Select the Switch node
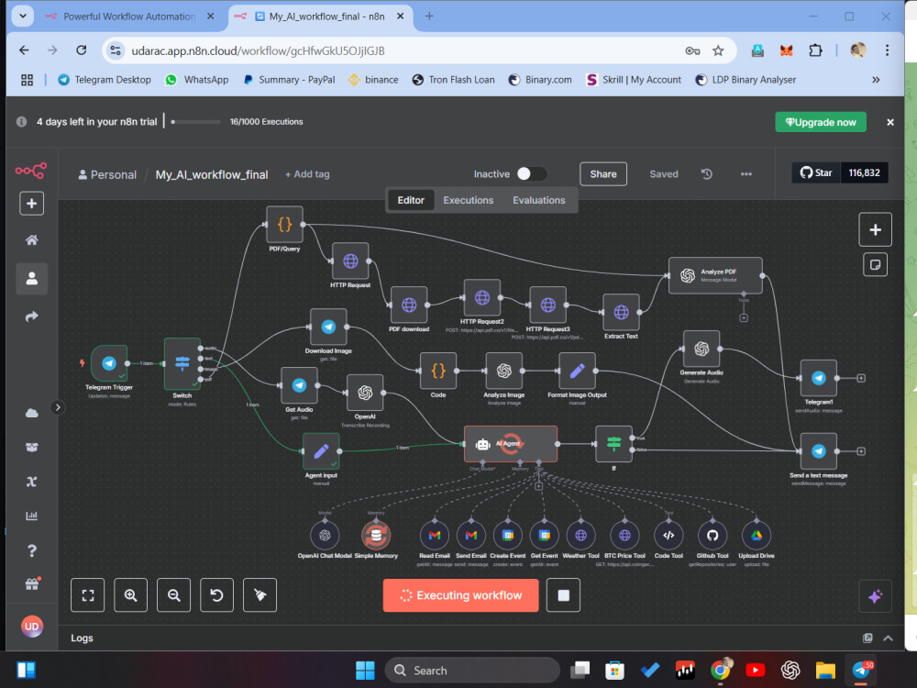This screenshot has width=917, height=688. (x=182, y=363)
